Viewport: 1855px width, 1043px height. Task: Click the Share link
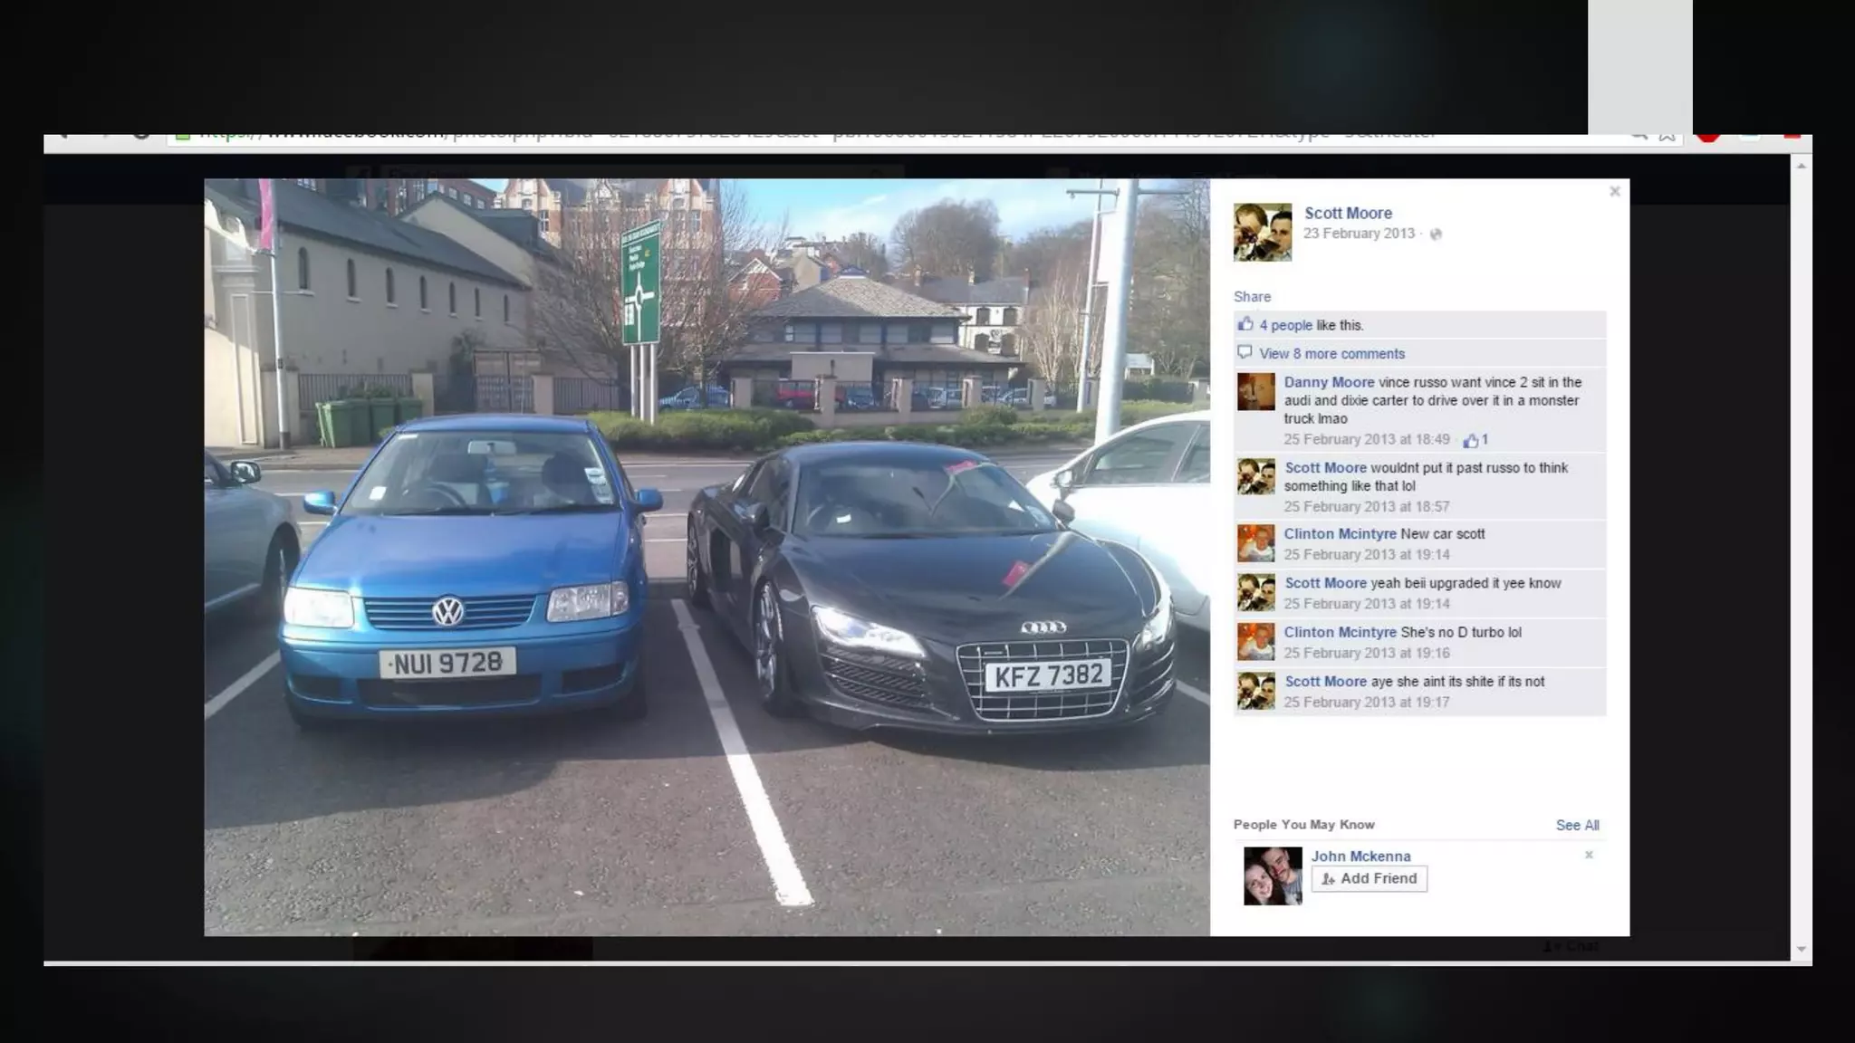(x=1252, y=297)
